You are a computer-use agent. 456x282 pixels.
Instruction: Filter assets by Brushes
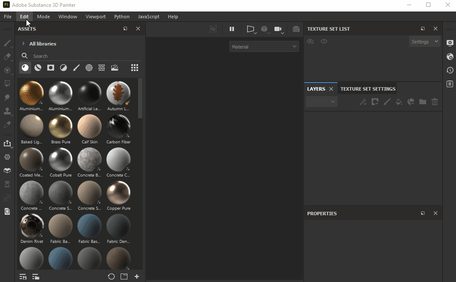pyautogui.click(x=76, y=68)
